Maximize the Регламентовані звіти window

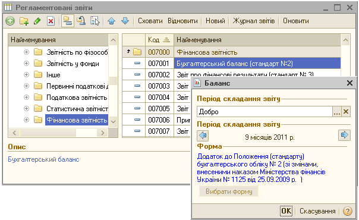point(337,8)
